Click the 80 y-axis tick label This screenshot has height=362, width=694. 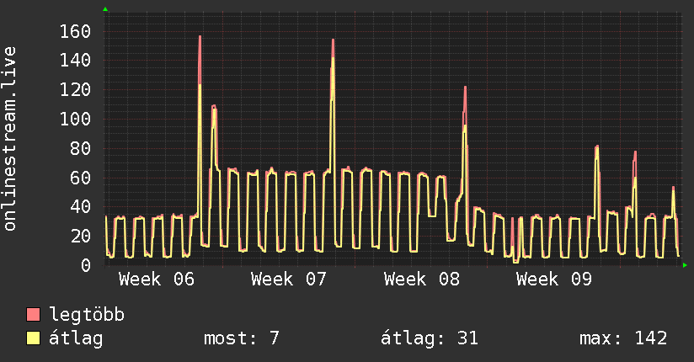coord(81,148)
